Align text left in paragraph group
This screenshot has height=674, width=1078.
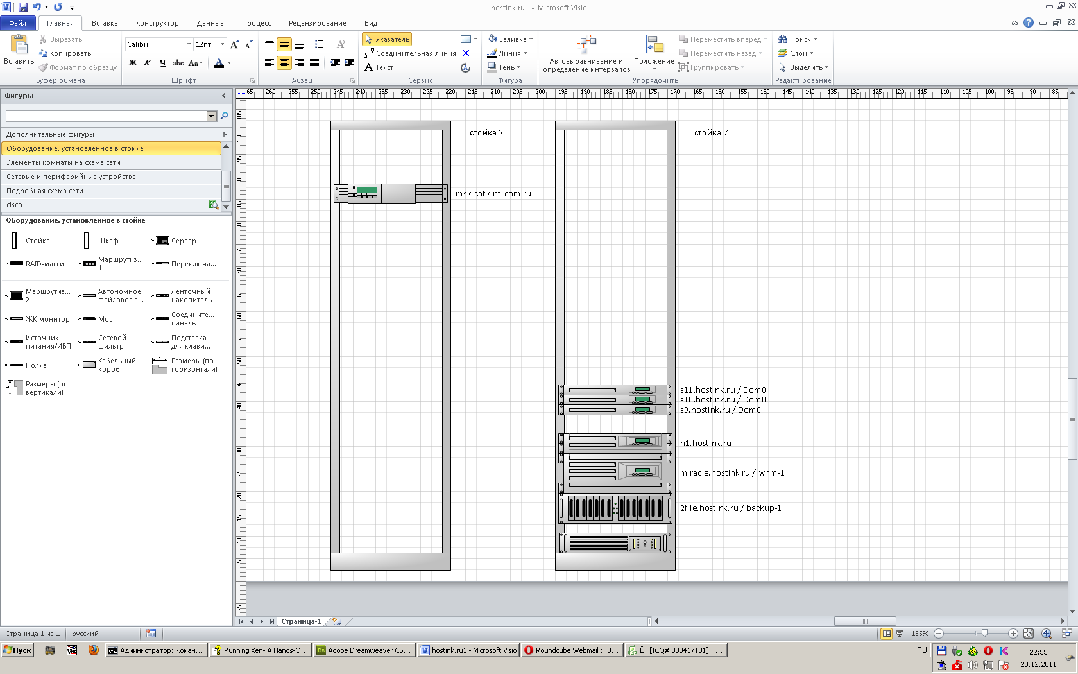[x=269, y=63]
